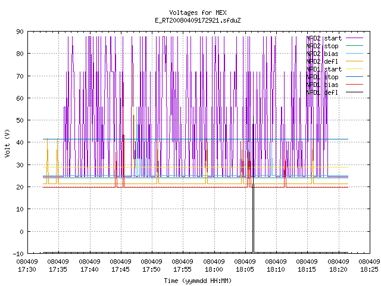This screenshot has width=381, height=286.
Task: Click the 30 y-axis tick label
Action: (20, 165)
